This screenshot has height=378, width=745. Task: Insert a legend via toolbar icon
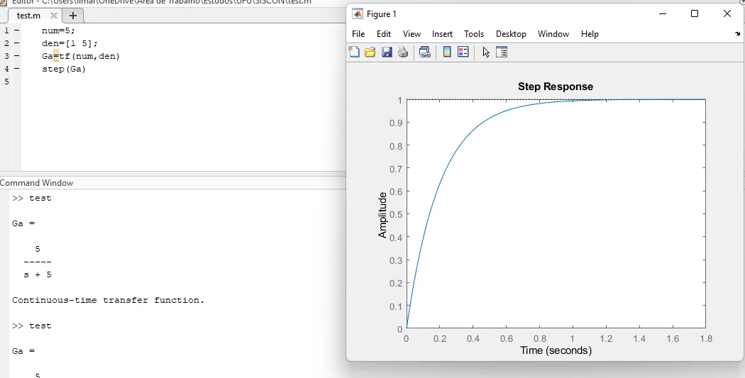tap(463, 52)
